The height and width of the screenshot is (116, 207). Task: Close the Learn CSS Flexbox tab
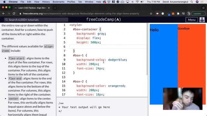tap(49, 8)
